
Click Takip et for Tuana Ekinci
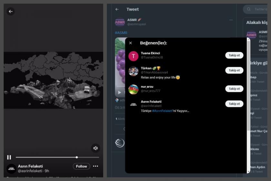[x=234, y=55]
